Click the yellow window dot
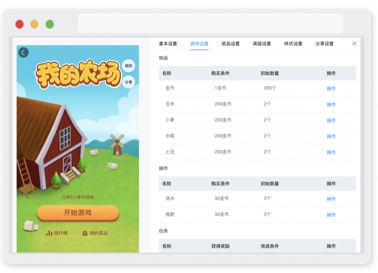This screenshot has width=378, height=273. [34, 24]
